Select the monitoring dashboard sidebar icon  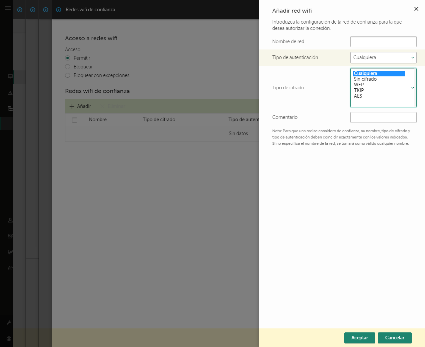point(10,76)
